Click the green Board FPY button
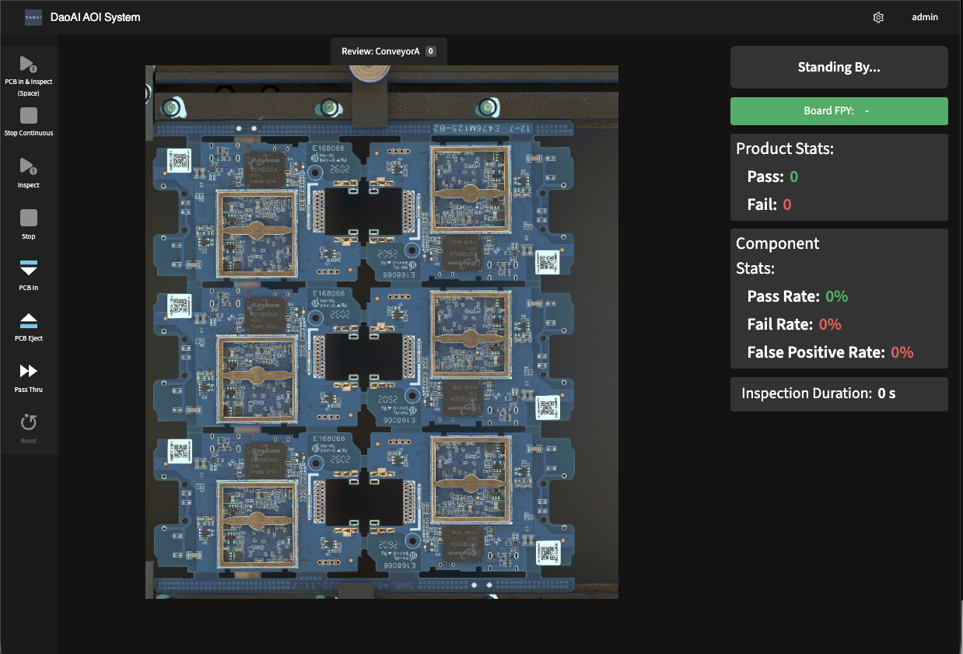The width and height of the screenshot is (963, 654). click(839, 110)
